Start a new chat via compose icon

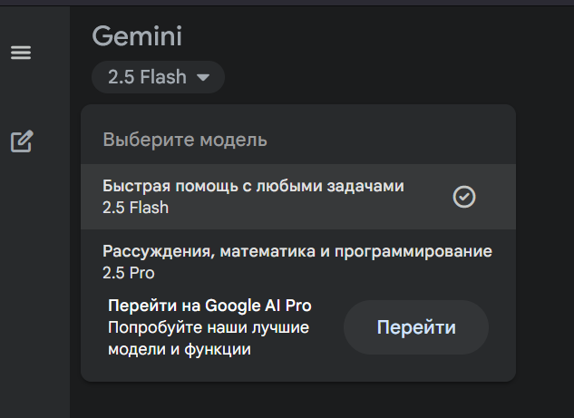click(x=22, y=141)
